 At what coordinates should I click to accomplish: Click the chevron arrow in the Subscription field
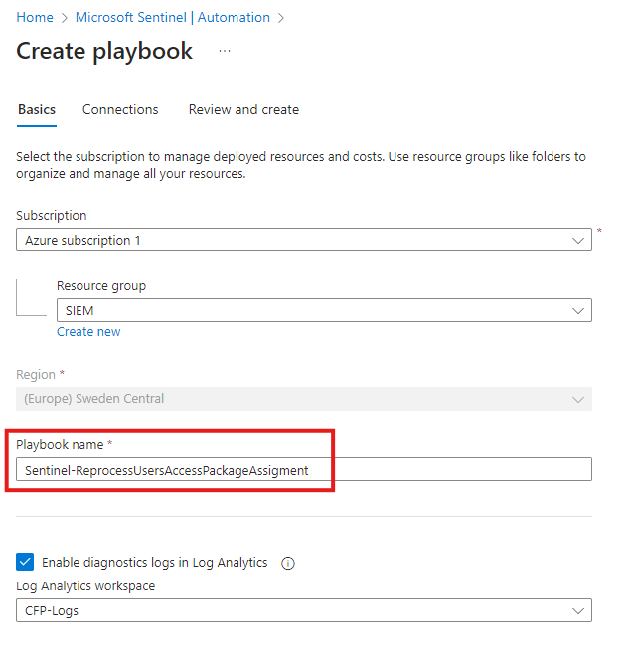tap(578, 240)
